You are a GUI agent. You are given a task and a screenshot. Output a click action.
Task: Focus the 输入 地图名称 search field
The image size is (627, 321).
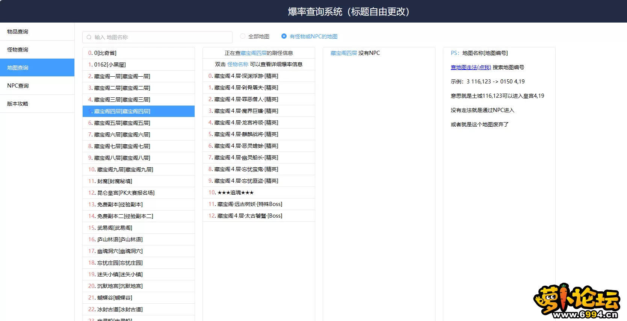[157, 37]
